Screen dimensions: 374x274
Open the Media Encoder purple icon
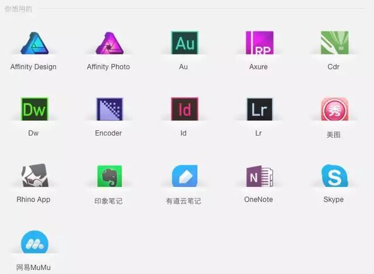[x=109, y=109]
